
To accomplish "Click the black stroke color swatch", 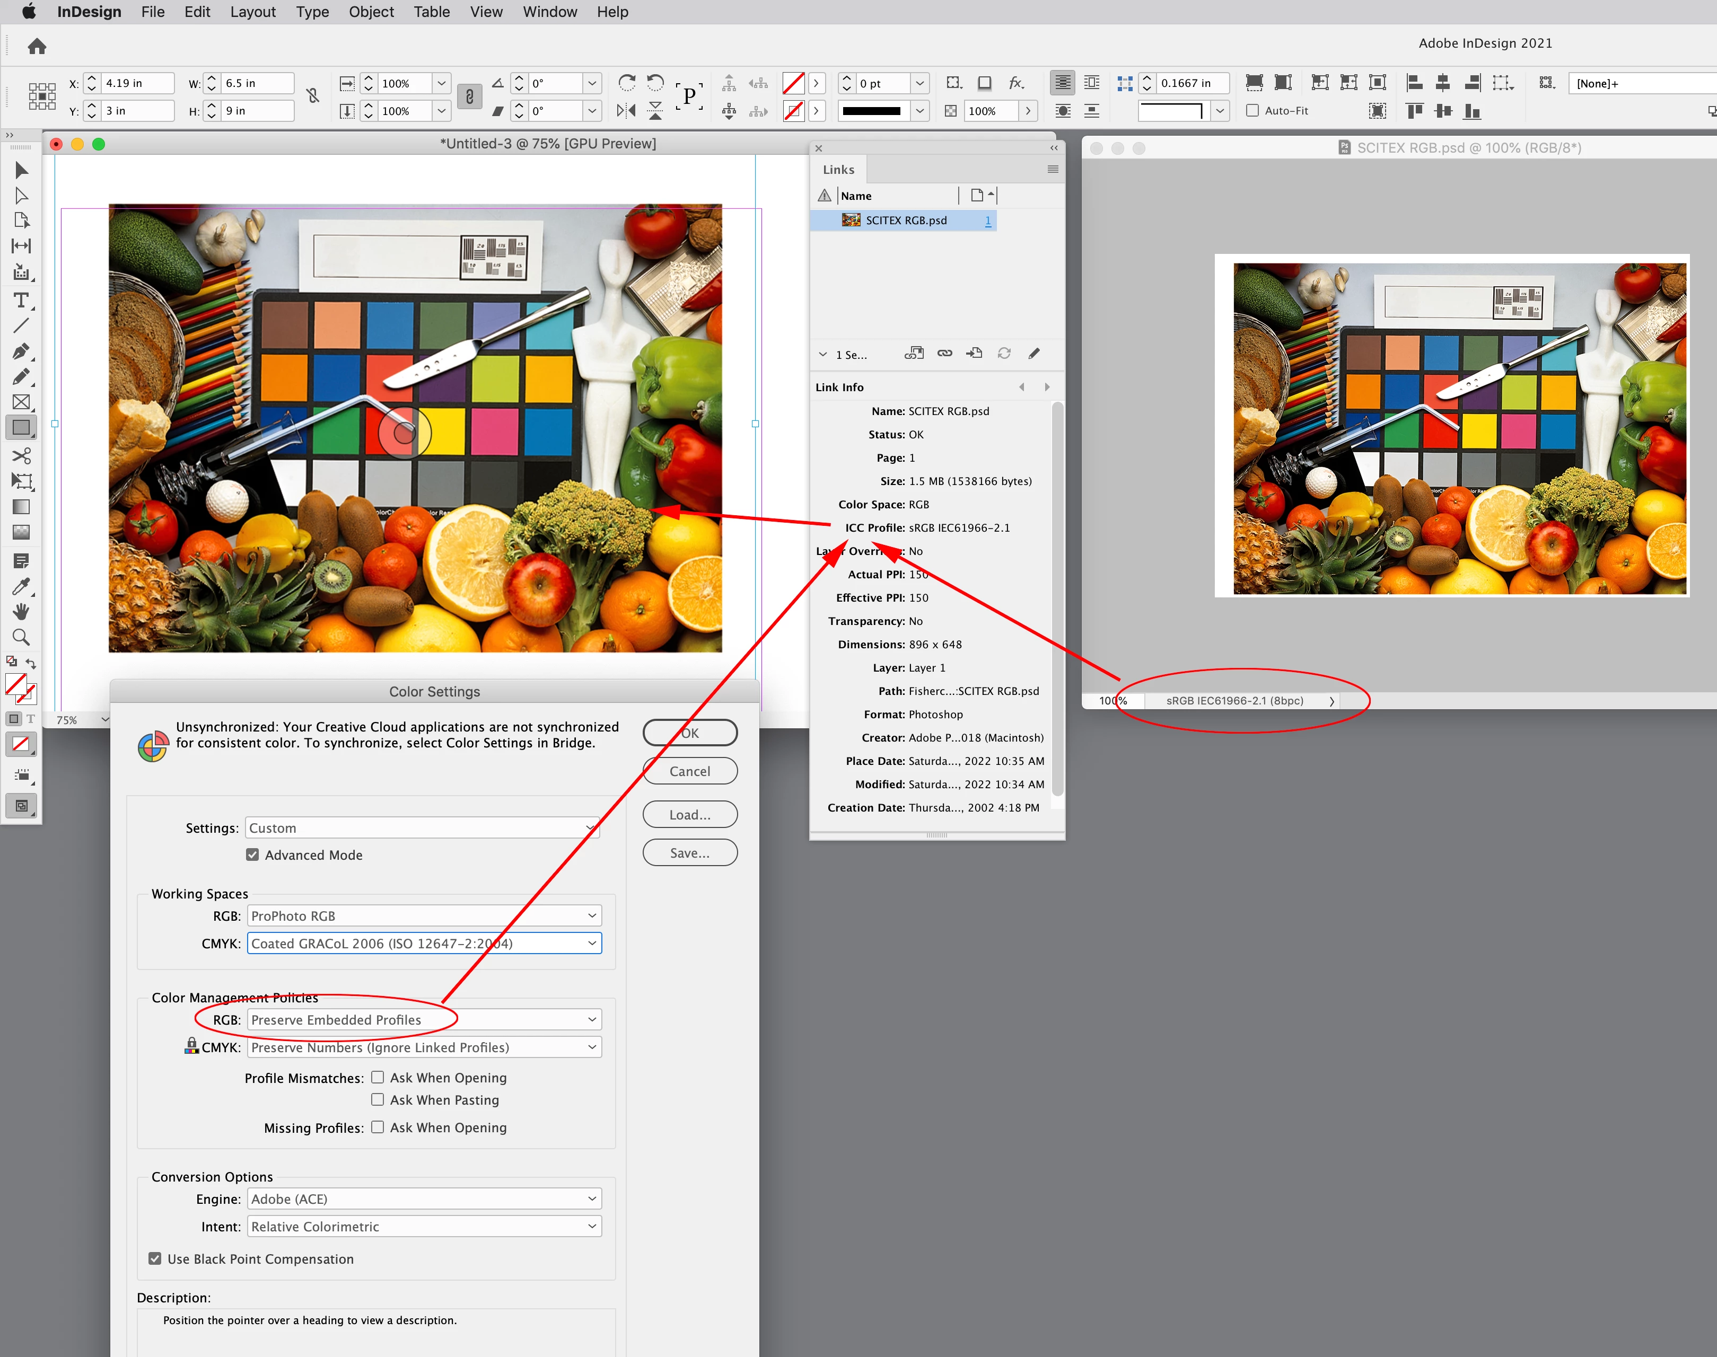I will click(872, 111).
